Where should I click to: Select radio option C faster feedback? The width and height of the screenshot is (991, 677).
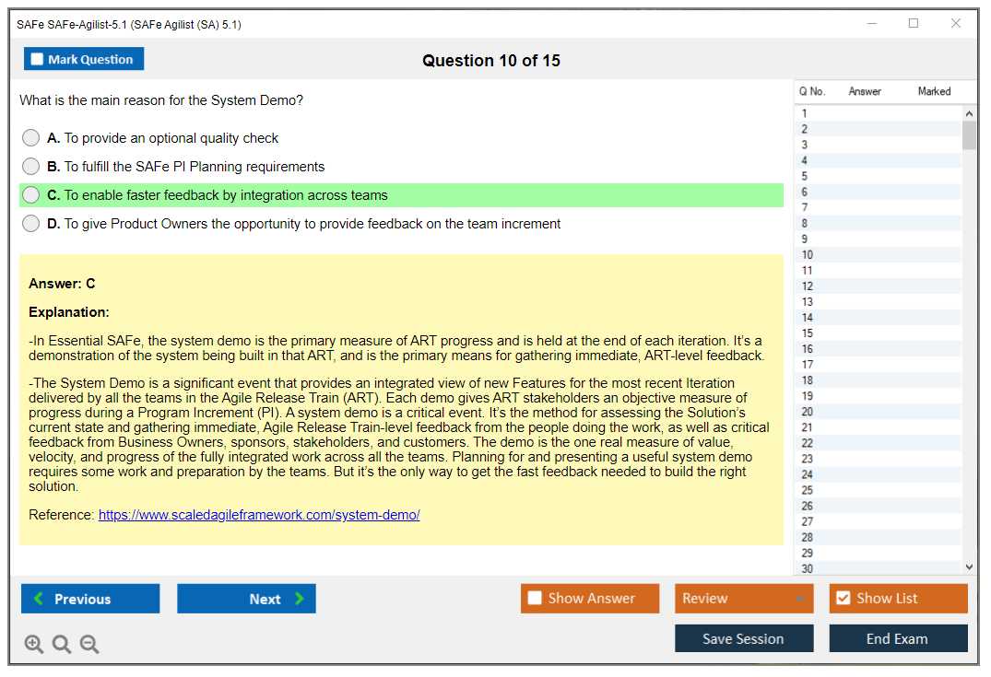pos(30,195)
